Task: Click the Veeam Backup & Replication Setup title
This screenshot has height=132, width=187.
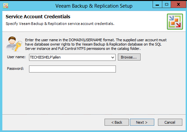Action: [94, 6]
